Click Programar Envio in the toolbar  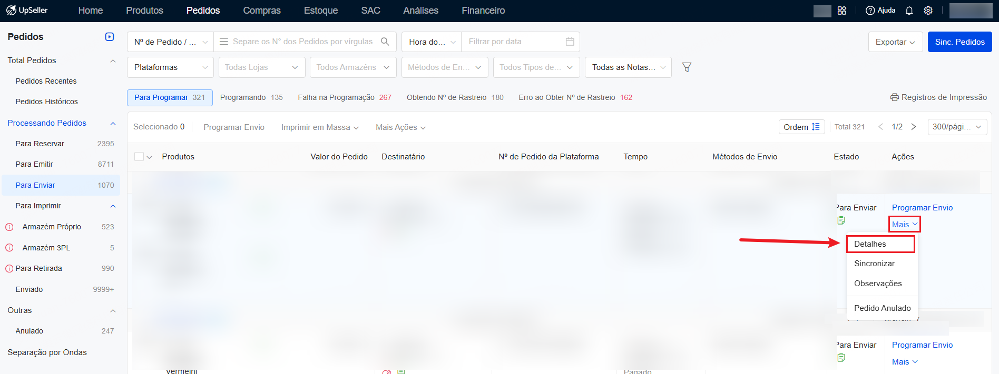234,127
